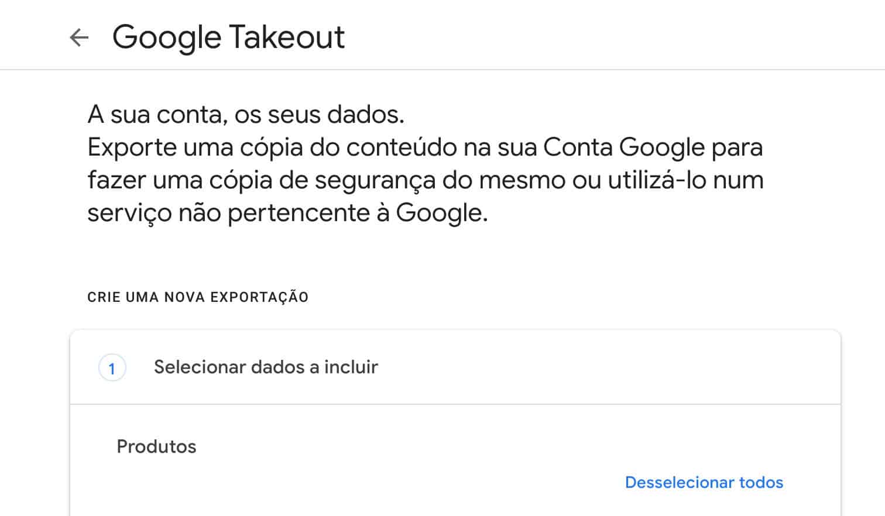Click the back arrow beside Google Takeout
Image resolution: width=885 pixels, height=516 pixels.
coord(79,37)
